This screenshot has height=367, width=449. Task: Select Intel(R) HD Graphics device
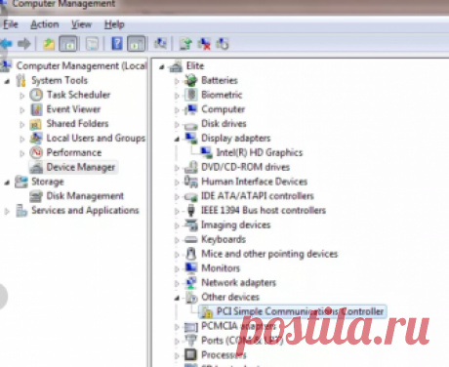click(x=260, y=152)
